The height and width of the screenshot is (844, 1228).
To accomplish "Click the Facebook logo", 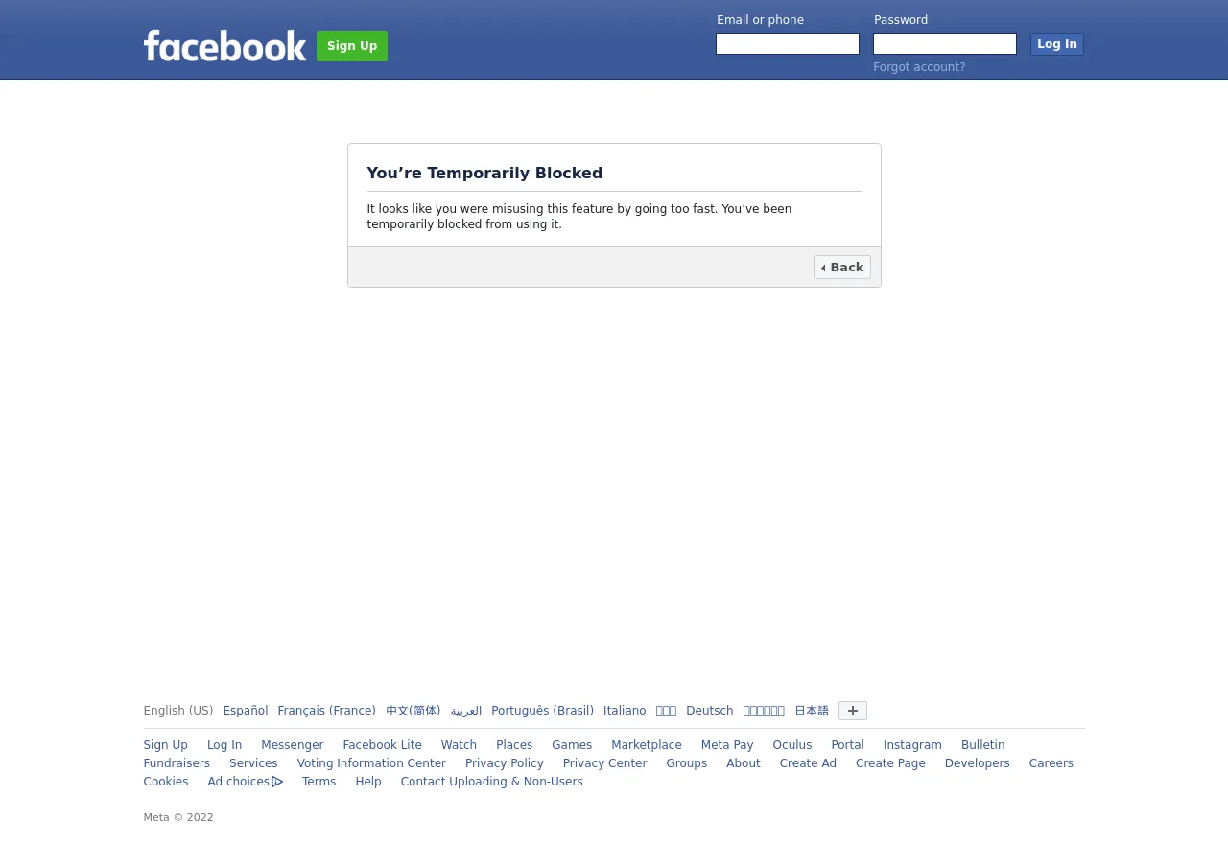I will [224, 45].
